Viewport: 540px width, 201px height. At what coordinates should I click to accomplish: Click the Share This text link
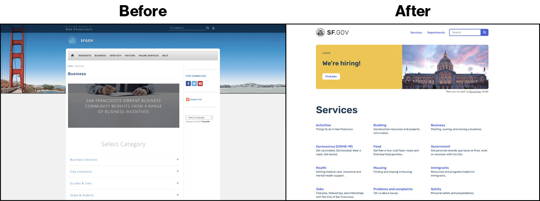pos(196,99)
